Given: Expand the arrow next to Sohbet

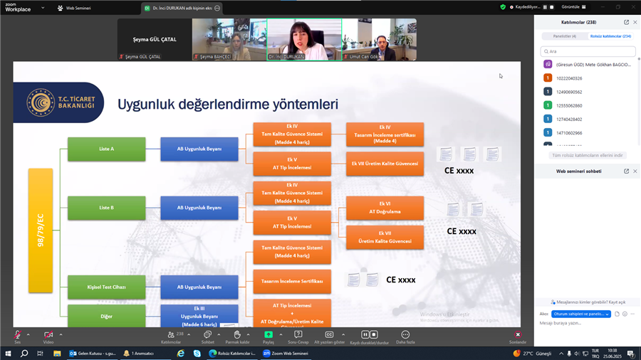Looking at the screenshot, I should 219,334.
